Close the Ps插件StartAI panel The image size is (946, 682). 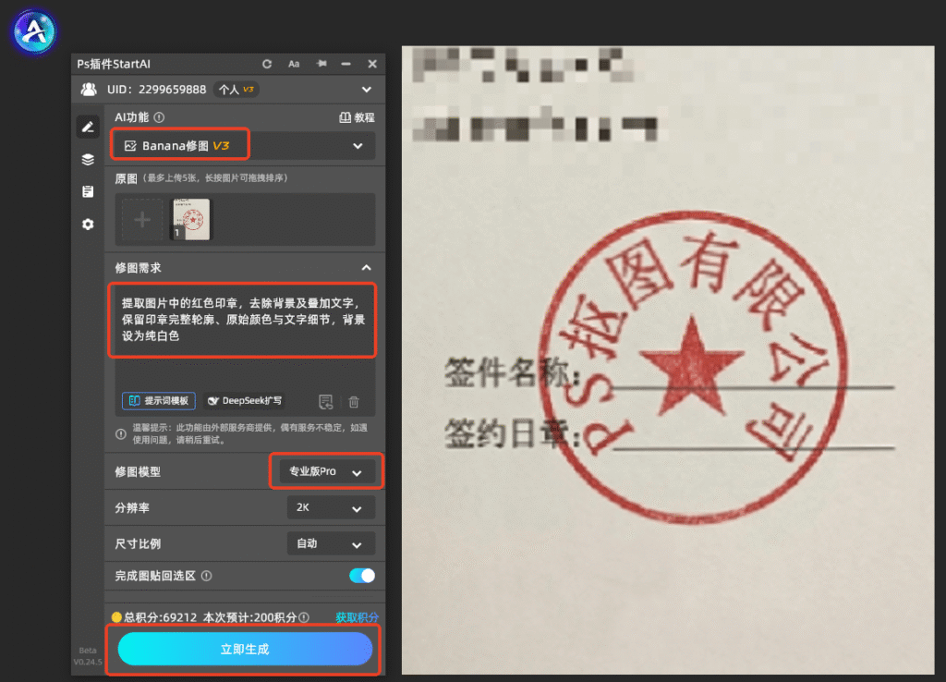(x=372, y=64)
